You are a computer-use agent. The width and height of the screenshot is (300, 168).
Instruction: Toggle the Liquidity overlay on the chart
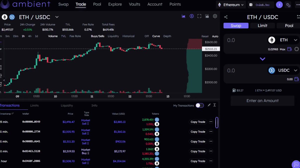[x=113, y=36]
